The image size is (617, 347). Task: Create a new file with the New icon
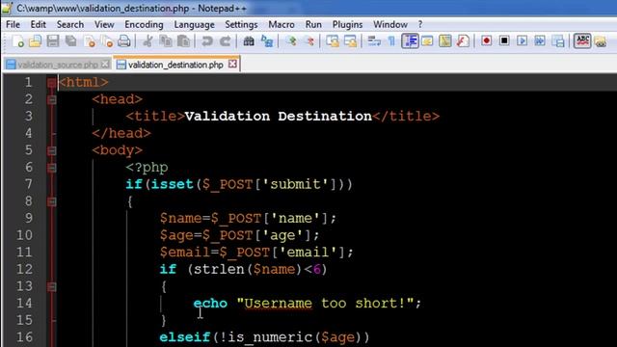[x=17, y=40]
